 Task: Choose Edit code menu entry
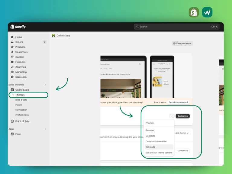click(x=159, y=147)
